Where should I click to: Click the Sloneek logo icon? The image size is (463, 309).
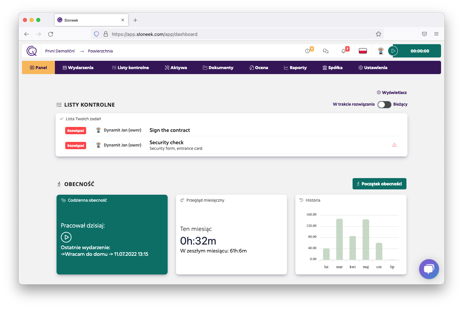[32, 51]
